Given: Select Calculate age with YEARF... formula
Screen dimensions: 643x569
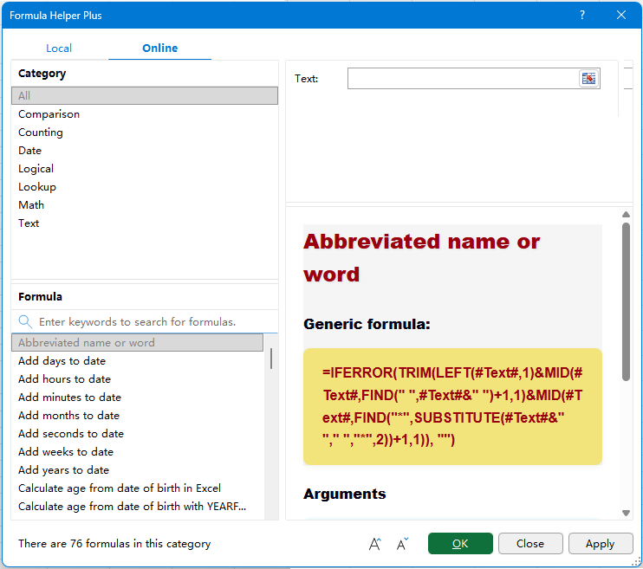Looking at the screenshot, I should click(x=138, y=507).
